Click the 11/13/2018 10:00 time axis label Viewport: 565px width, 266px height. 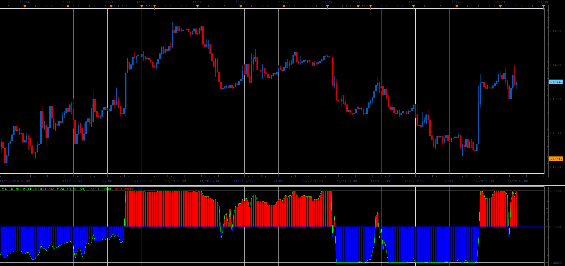click(15, 181)
